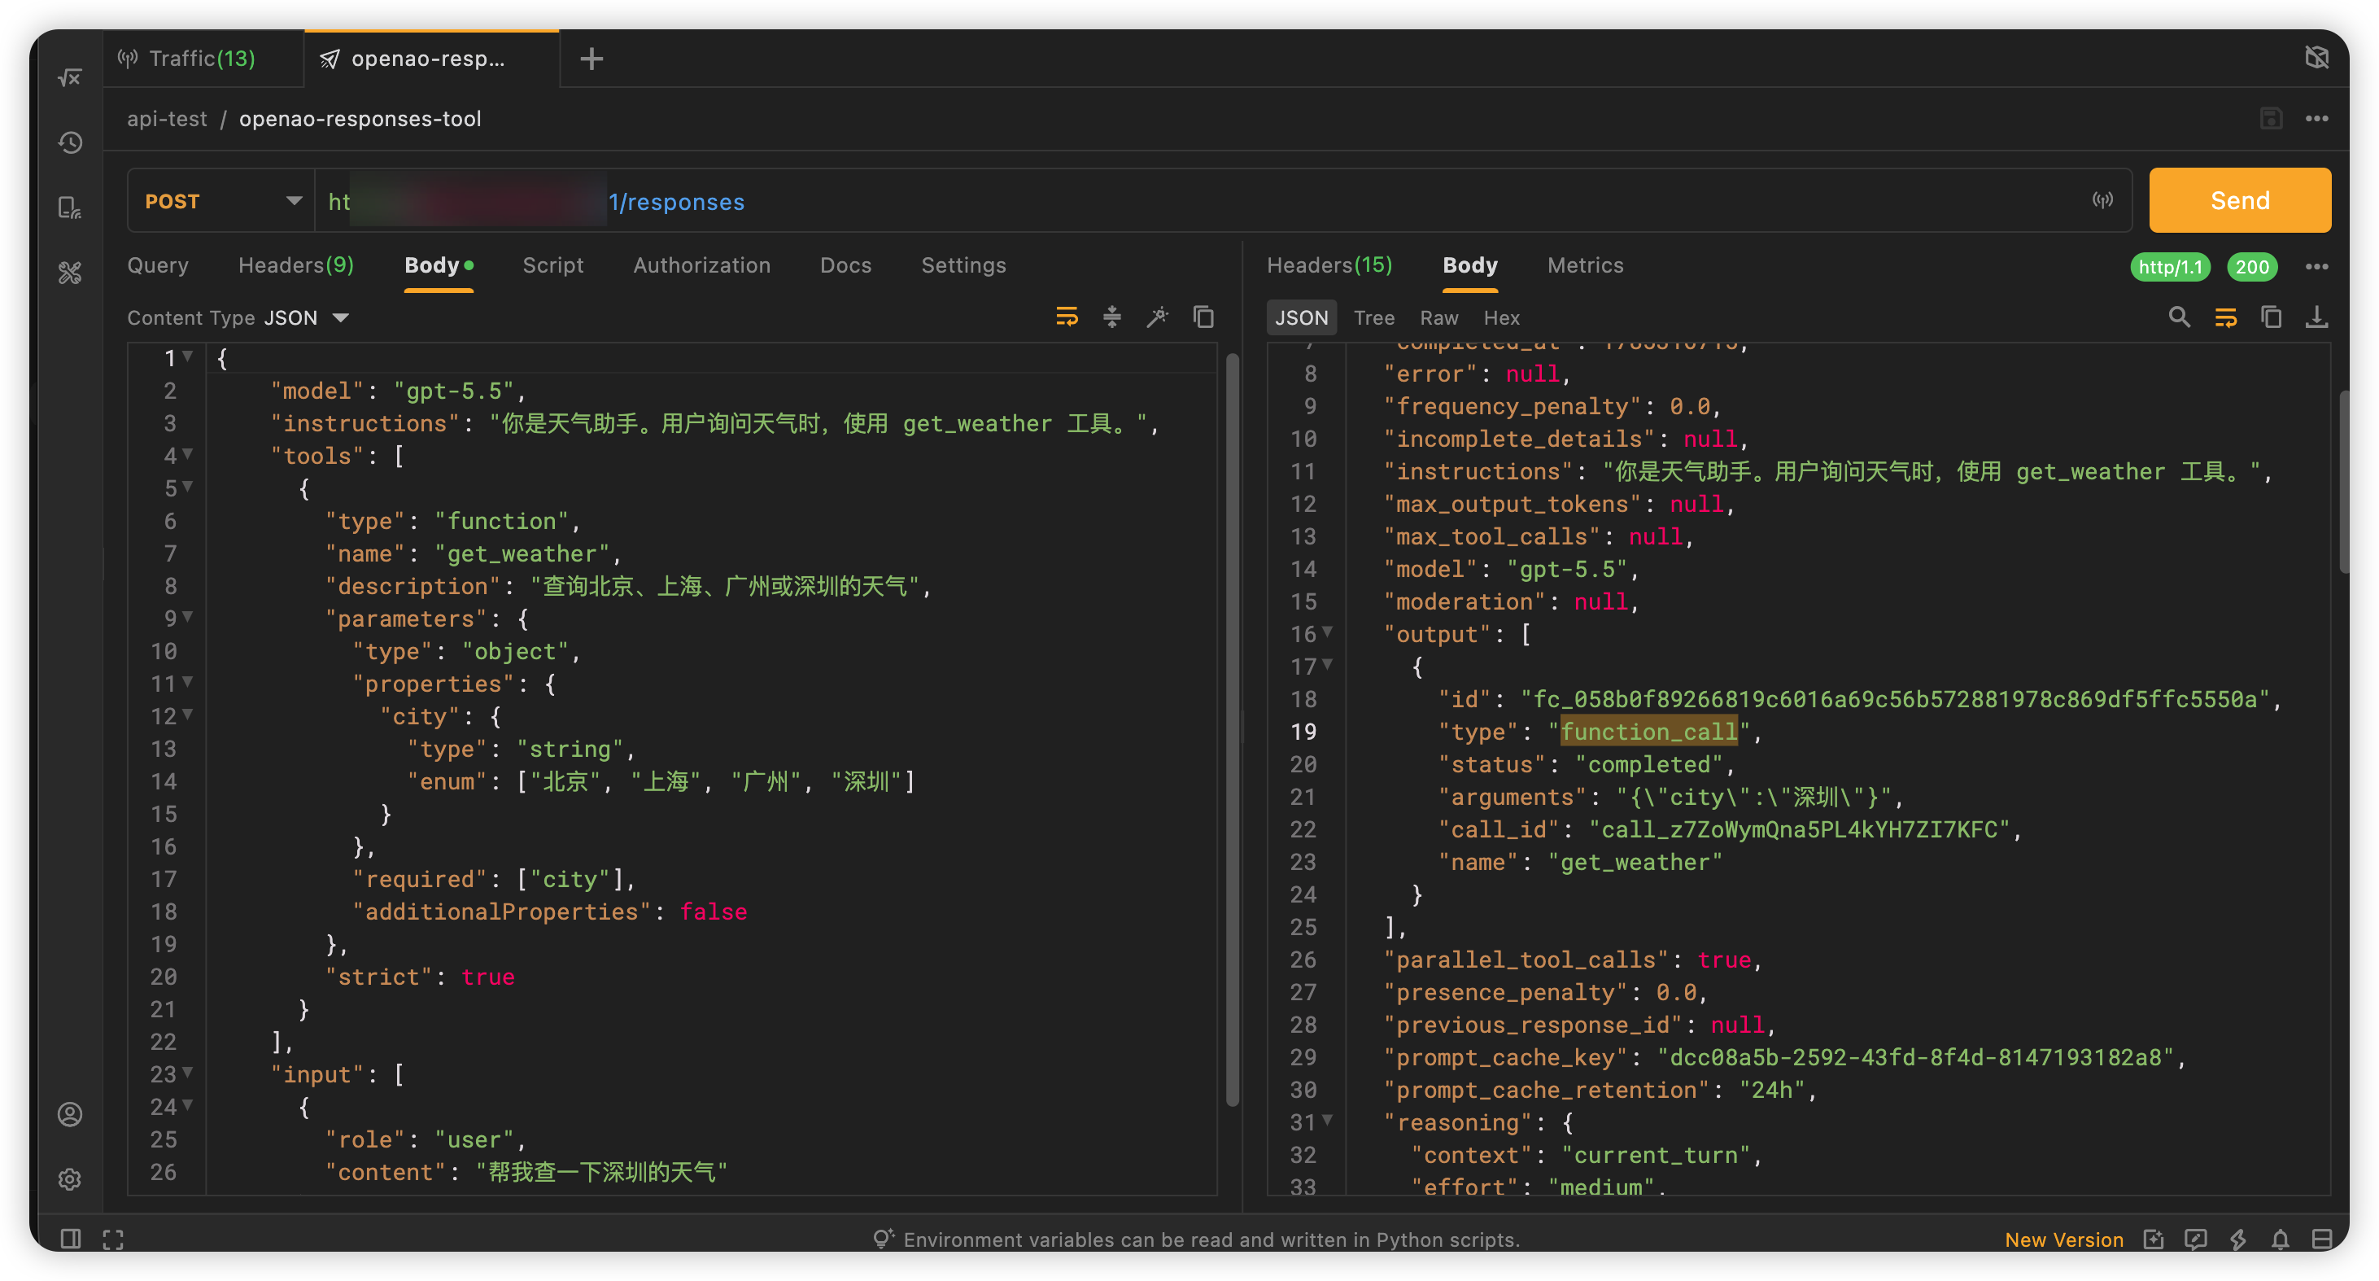Switch response view to Tree
The width and height of the screenshot is (2379, 1281).
tap(1374, 317)
